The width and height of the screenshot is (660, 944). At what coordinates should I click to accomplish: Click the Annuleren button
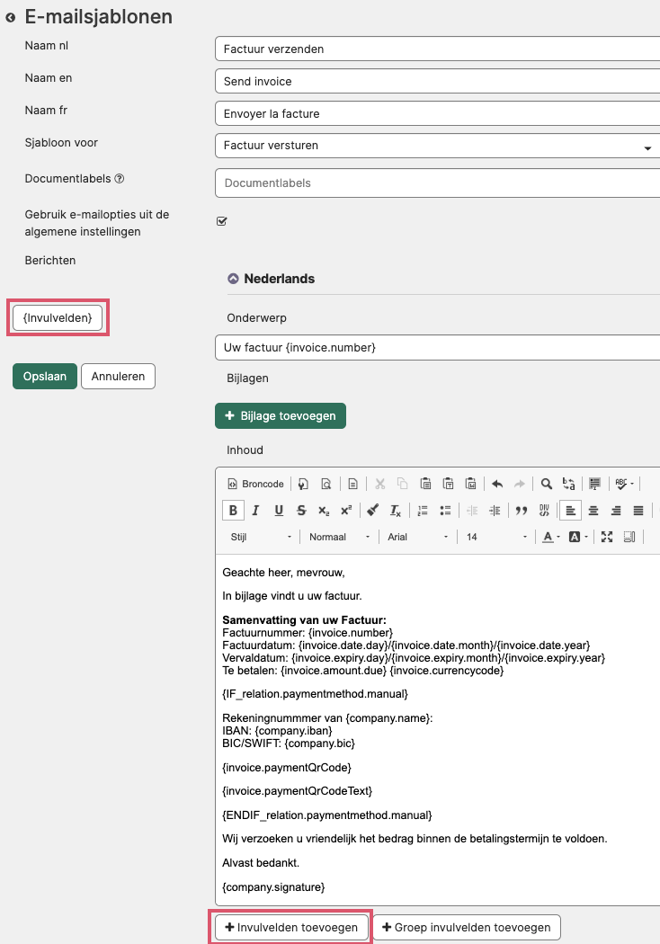[118, 377]
